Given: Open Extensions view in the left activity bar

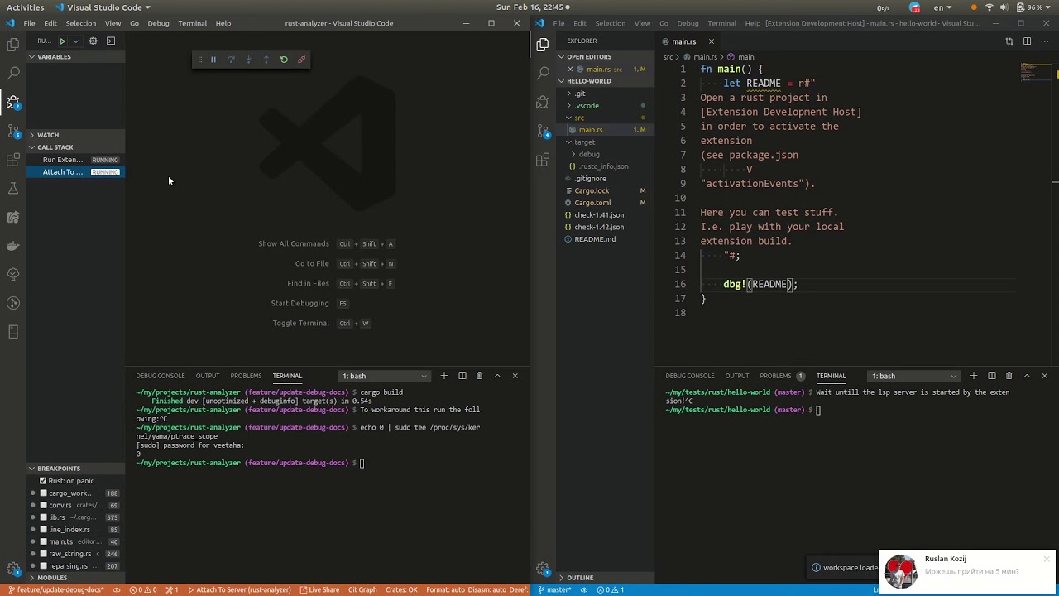Looking at the screenshot, I should tap(13, 160).
